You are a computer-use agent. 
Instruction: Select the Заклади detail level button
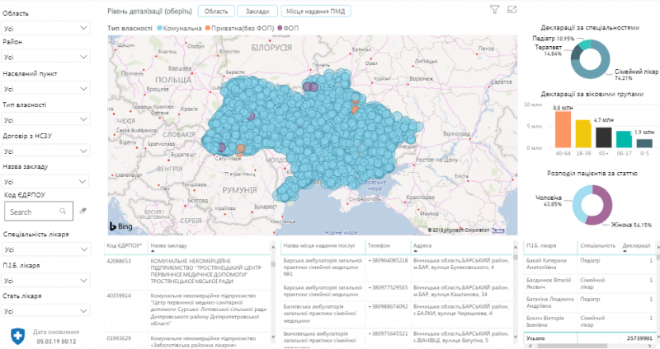coord(257,12)
